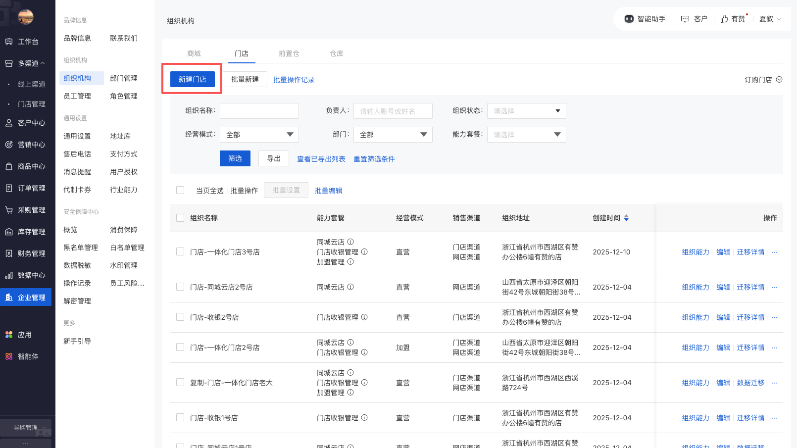Click info icon beside 加盟管理 in first row
Viewport: 797px width, 448px height.
[350, 262]
